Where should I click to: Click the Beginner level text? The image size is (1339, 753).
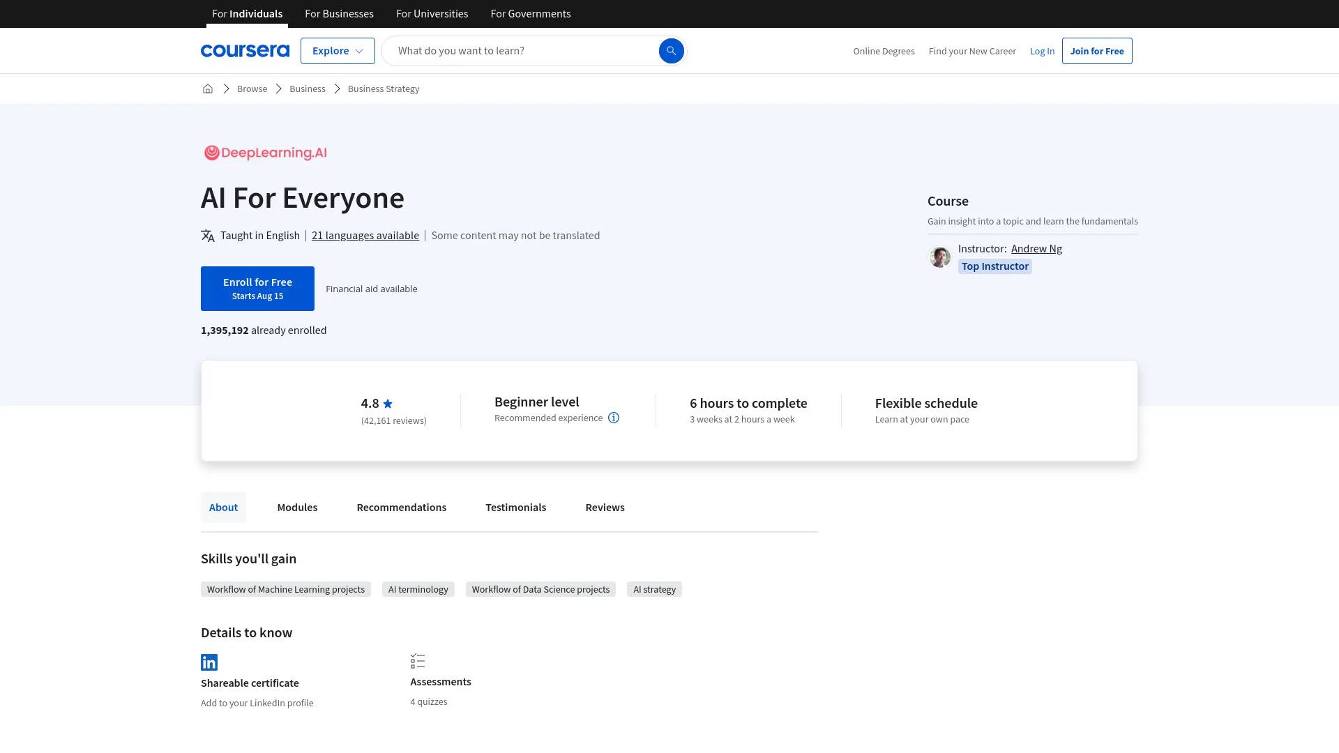[x=537, y=402]
